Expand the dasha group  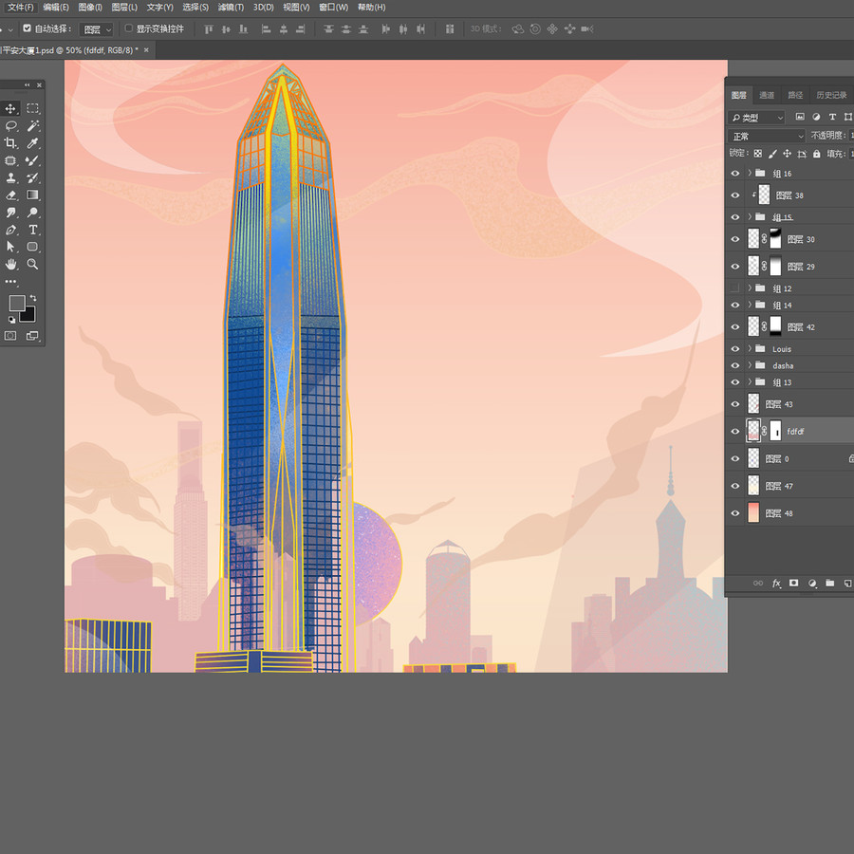[x=750, y=365]
